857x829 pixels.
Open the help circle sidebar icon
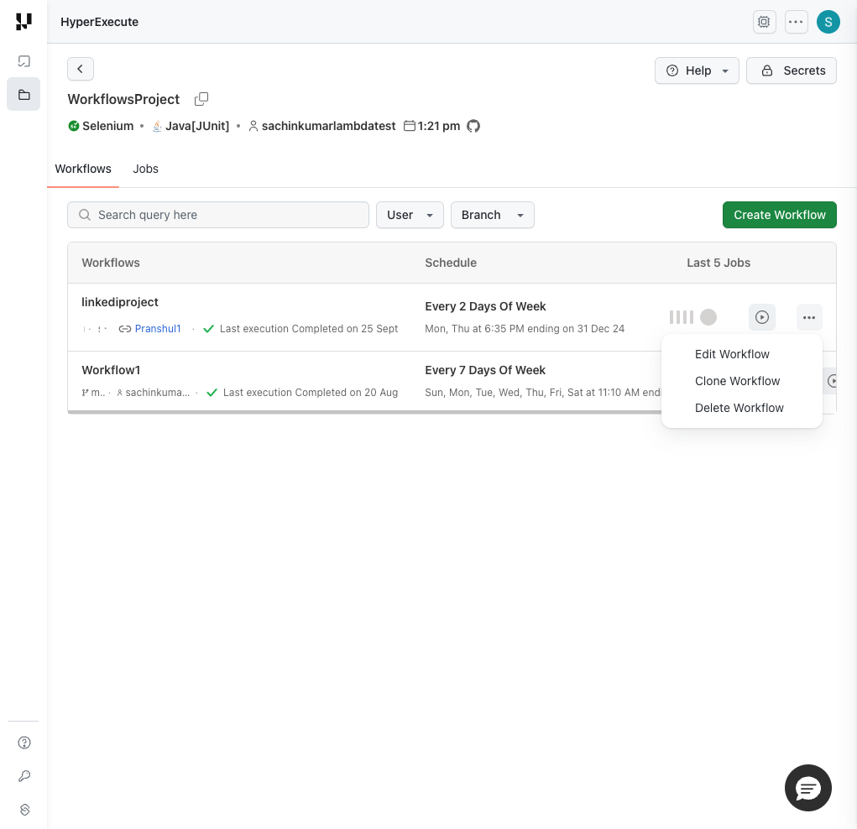tap(24, 742)
